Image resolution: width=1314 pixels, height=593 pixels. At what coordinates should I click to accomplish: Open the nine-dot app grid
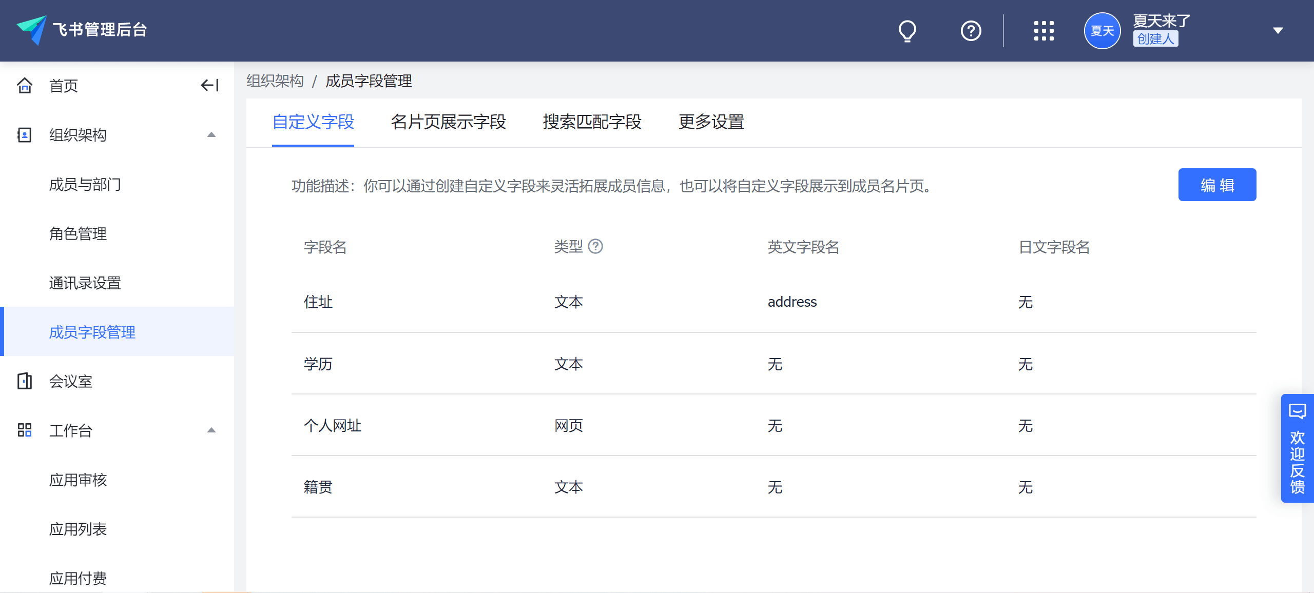click(1044, 31)
